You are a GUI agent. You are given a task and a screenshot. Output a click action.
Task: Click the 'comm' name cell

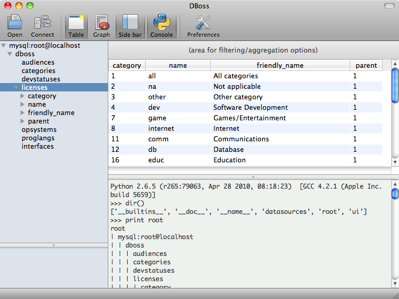178,139
